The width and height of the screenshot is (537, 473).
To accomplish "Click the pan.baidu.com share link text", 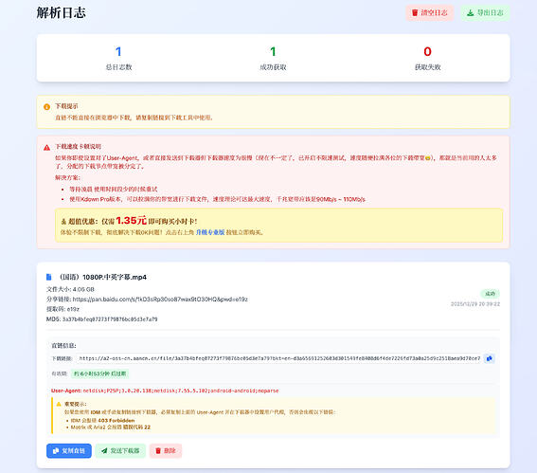I will (160, 300).
